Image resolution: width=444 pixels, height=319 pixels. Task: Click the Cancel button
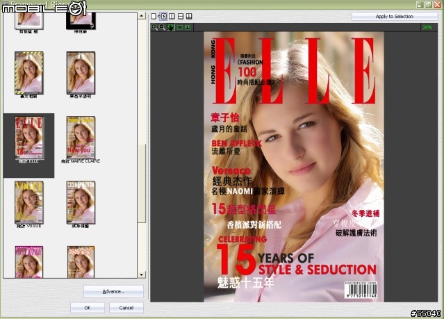click(x=126, y=308)
